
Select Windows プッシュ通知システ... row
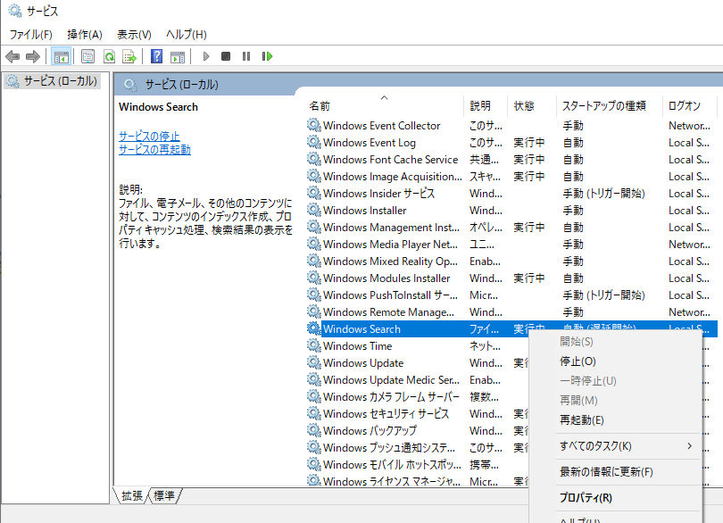(418, 447)
